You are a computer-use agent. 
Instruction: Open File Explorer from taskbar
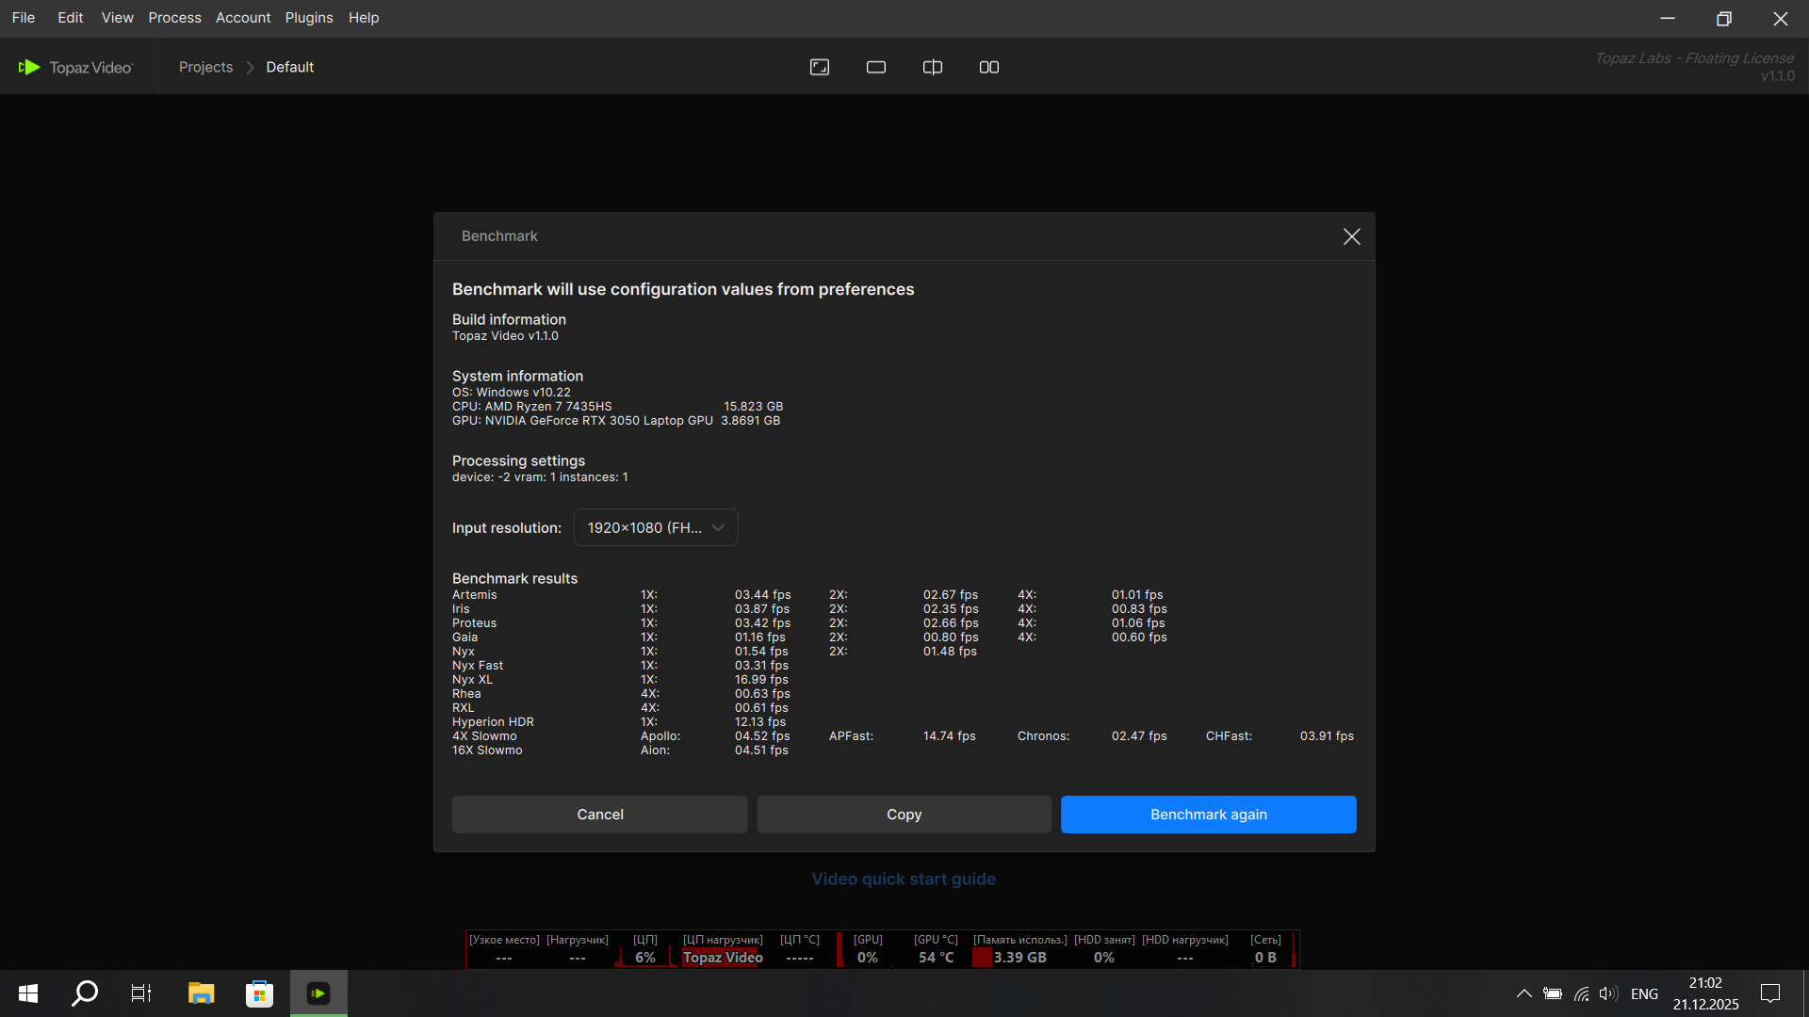pos(201,993)
